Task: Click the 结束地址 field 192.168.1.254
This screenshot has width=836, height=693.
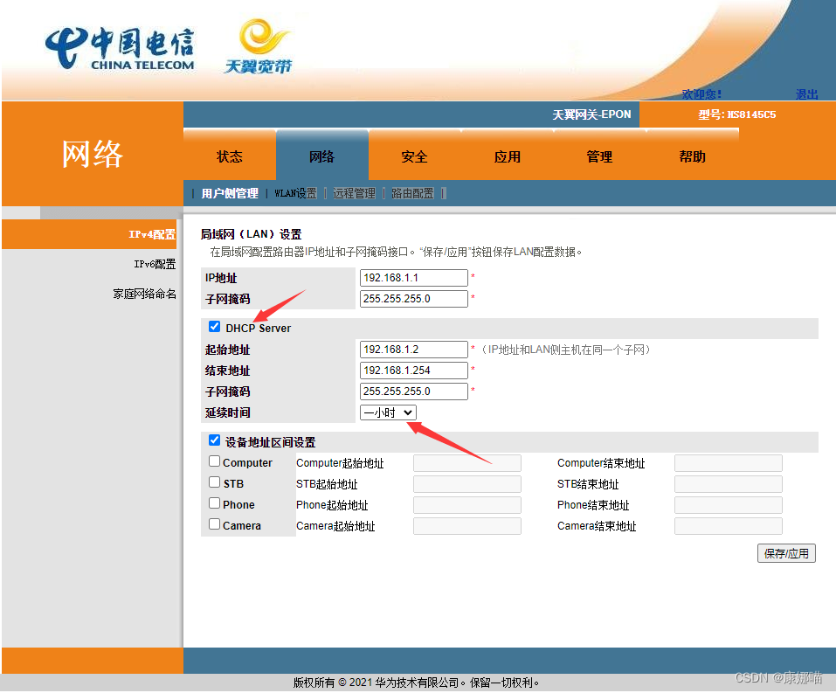Action: tap(414, 371)
